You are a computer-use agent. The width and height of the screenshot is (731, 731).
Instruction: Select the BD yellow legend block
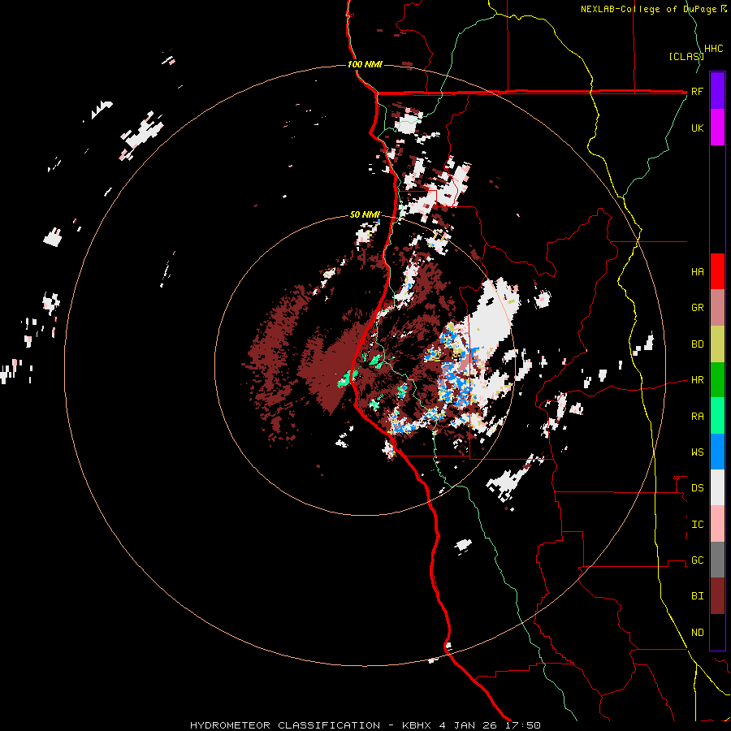[x=717, y=344]
